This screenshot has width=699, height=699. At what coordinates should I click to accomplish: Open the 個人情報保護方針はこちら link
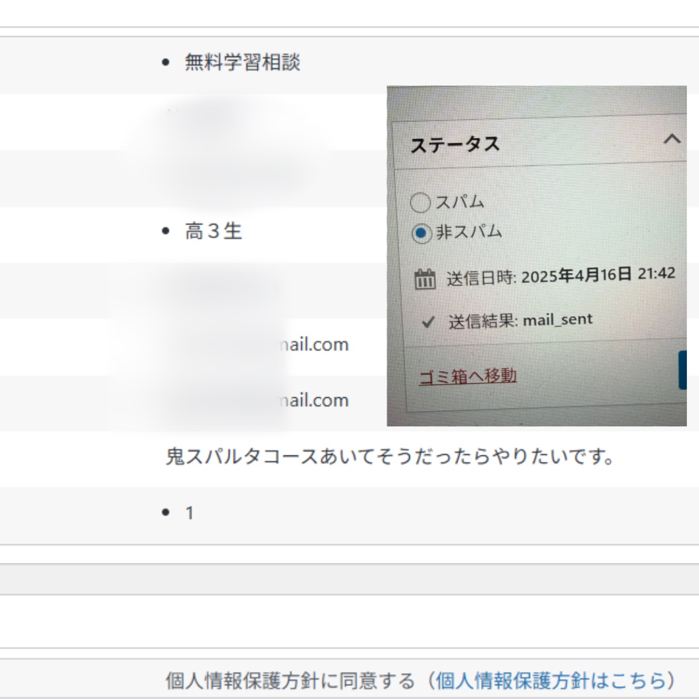551,680
